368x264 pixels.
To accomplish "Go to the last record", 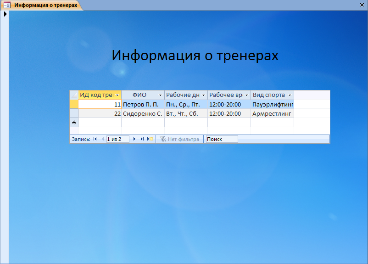I will pos(142,139).
